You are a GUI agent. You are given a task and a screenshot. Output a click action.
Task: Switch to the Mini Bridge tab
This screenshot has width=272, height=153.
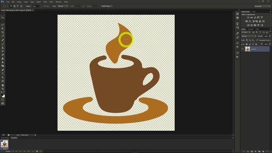point(5,138)
